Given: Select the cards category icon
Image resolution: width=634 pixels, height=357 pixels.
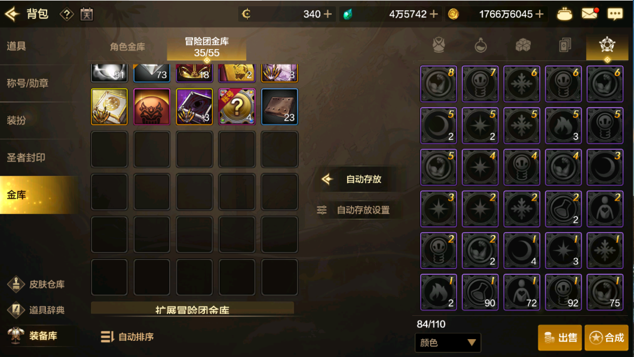Looking at the screenshot, I should click(x=565, y=45).
